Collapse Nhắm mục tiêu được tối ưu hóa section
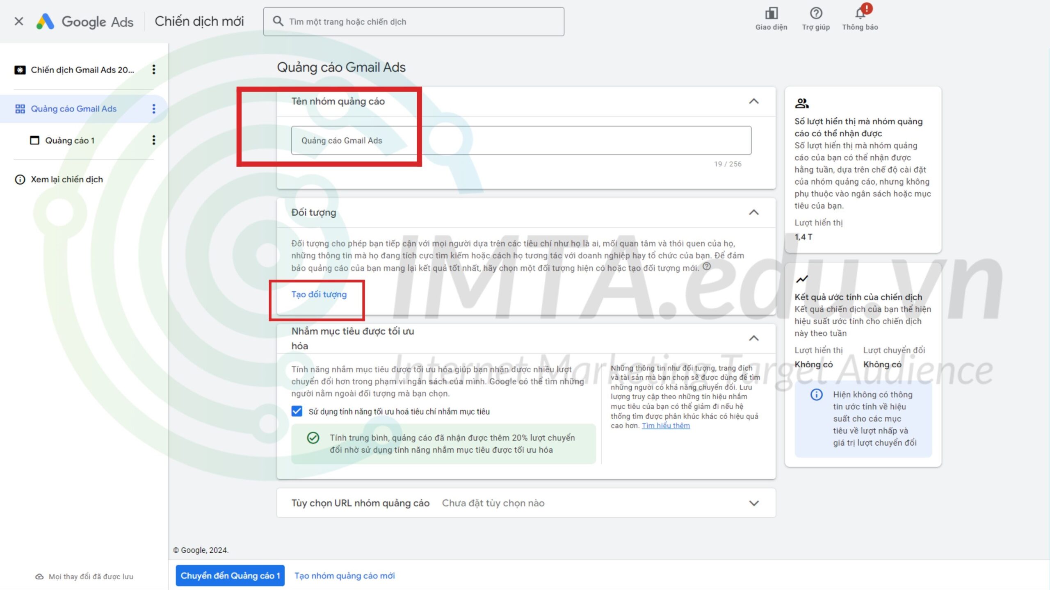The width and height of the screenshot is (1050, 590). [x=753, y=338]
